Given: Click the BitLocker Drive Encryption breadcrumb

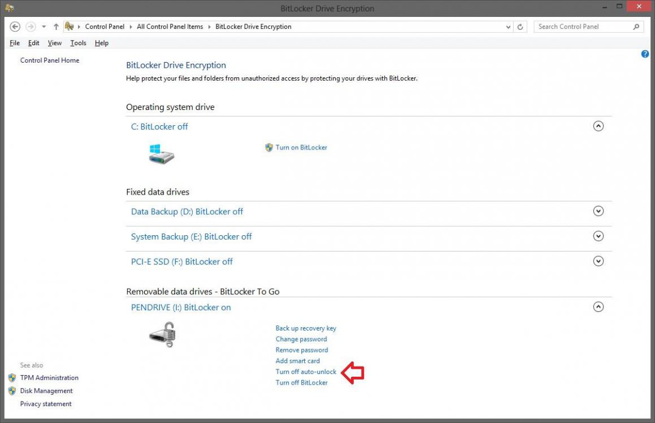Looking at the screenshot, I should (253, 27).
